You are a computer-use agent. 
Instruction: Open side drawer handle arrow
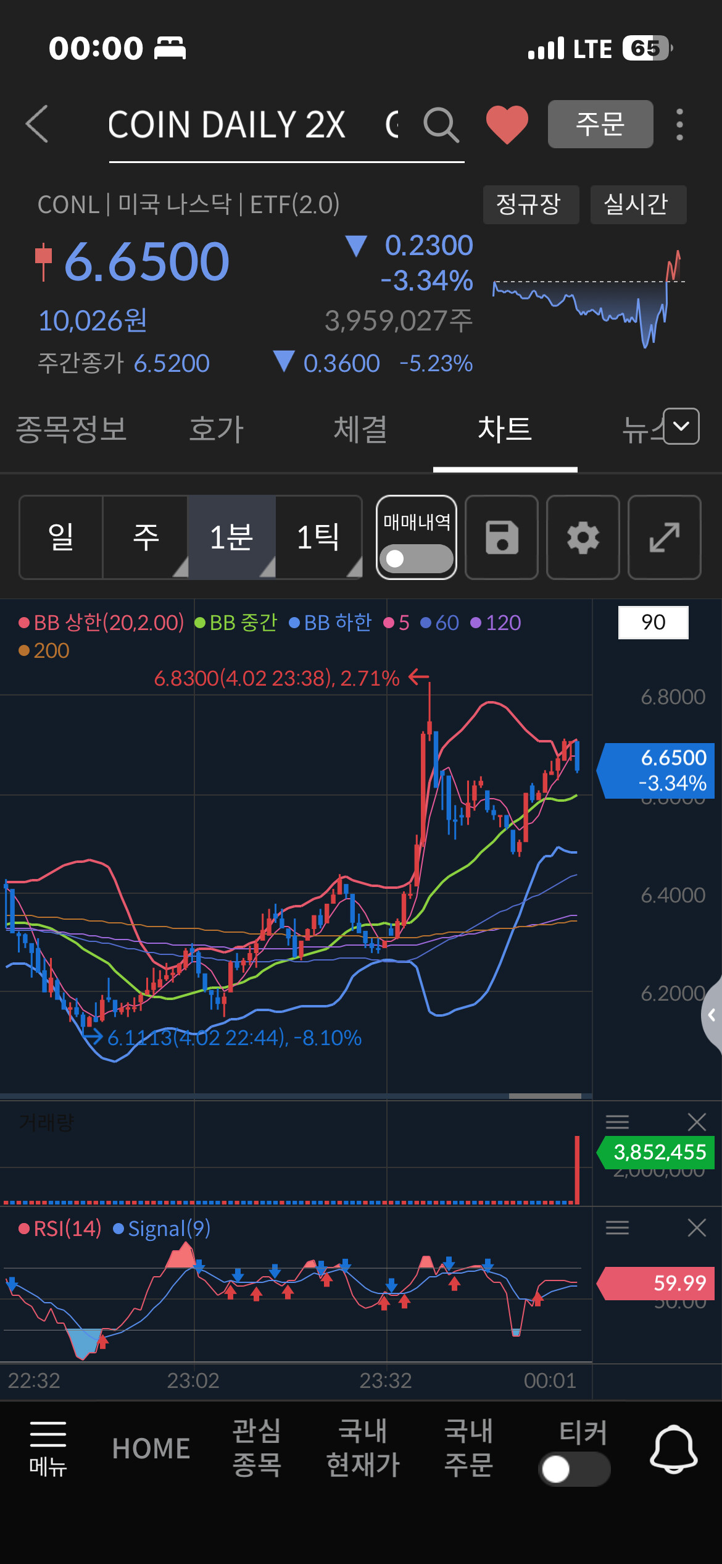(712, 1015)
